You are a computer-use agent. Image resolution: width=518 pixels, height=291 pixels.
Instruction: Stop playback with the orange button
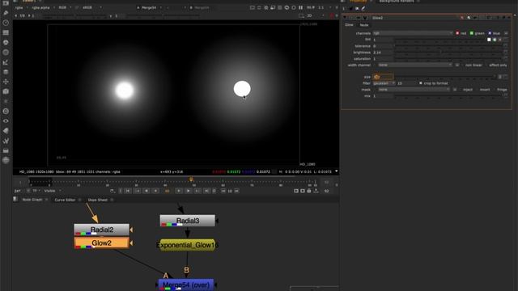tap(168, 191)
